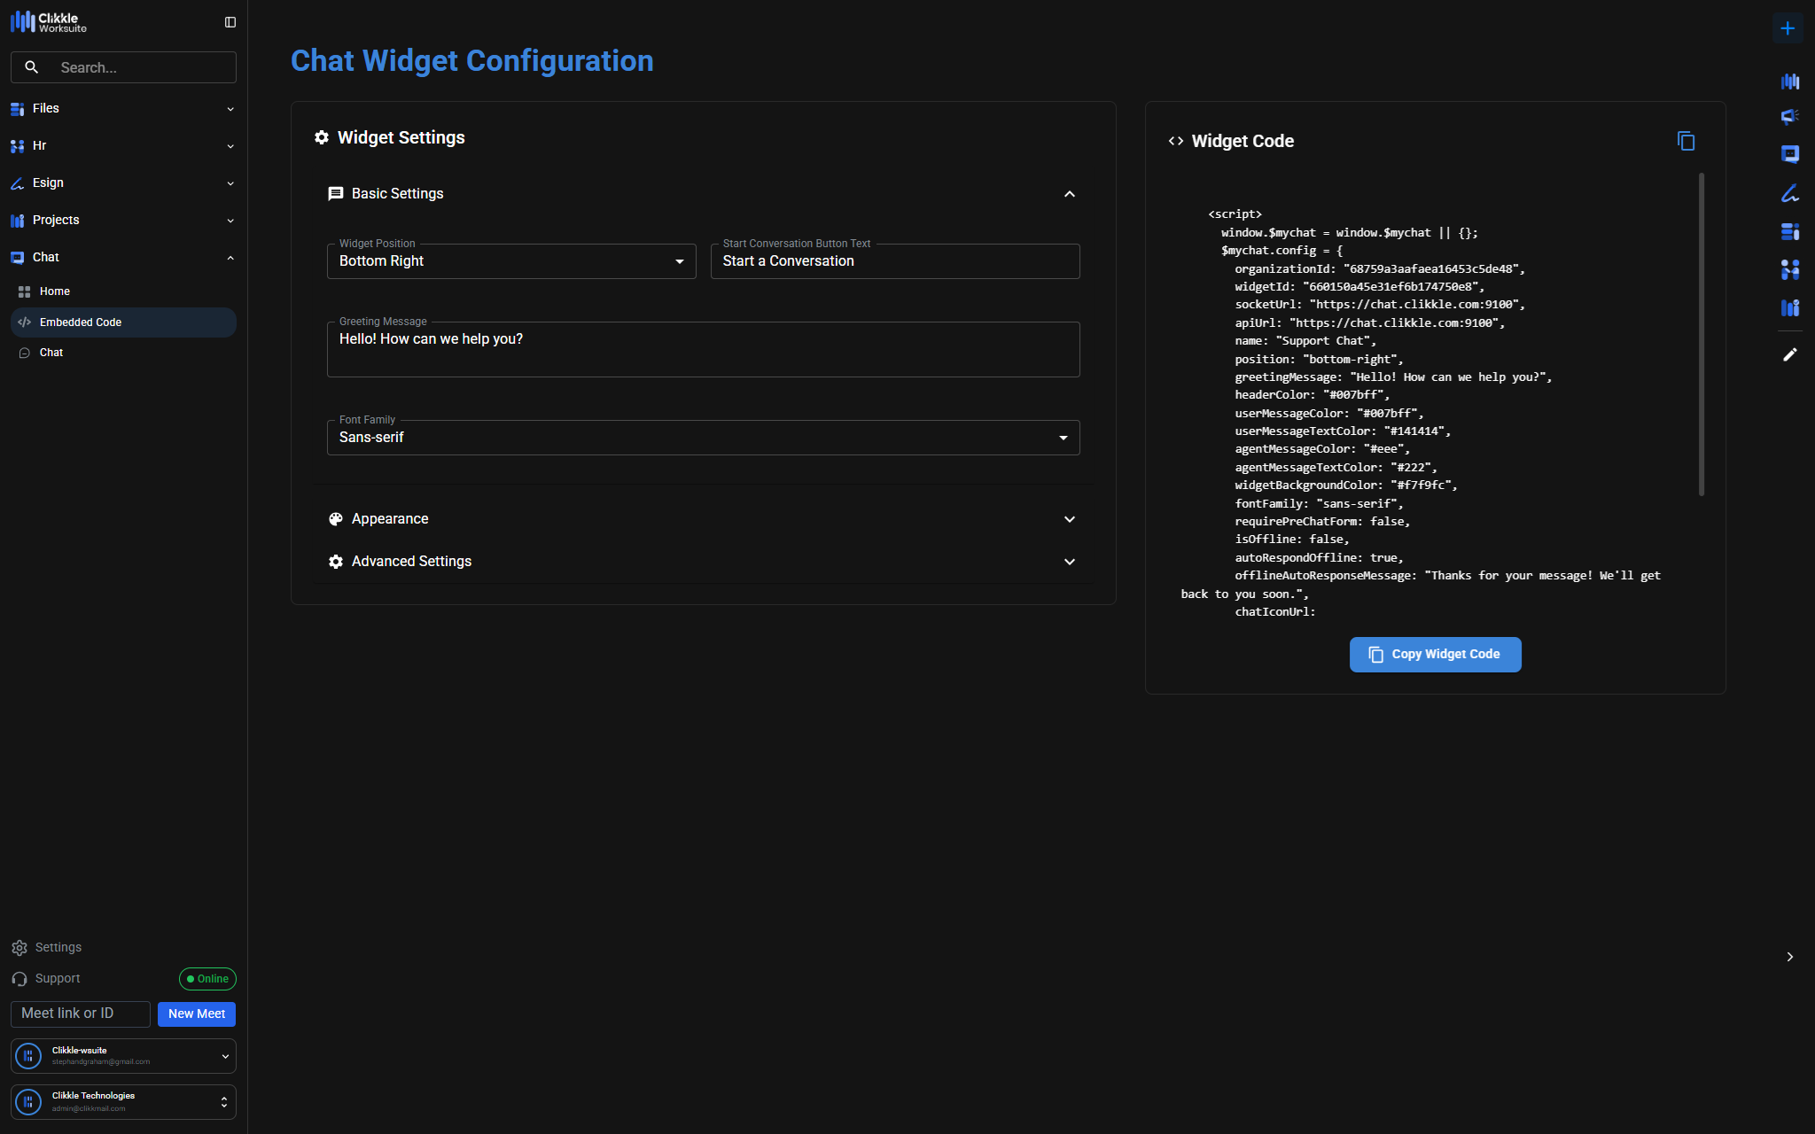Image resolution: width=1815 pixels, height=1134 pixels.
Task: Click the pencil edit icon in right rail
Action: tap(1789, 354)
